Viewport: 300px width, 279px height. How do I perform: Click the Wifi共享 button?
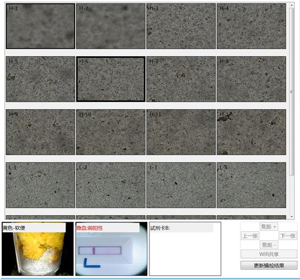pyautogui.click(x=269, y=254)
